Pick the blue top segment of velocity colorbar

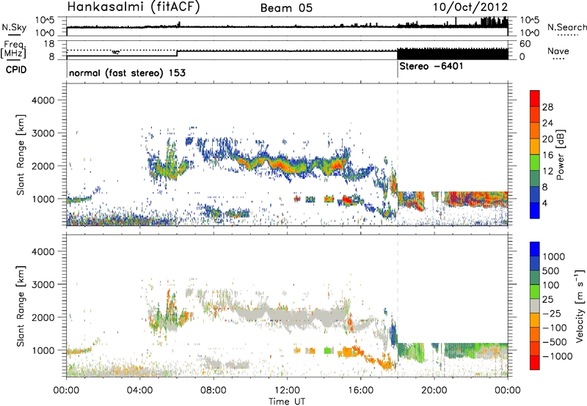click(535, 249)
